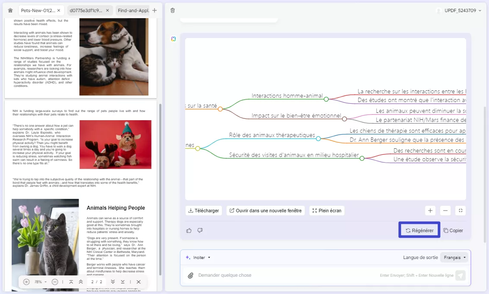Go to the home screen icon
Viewport: 489px width, 294px height.
tap(10, 10)
